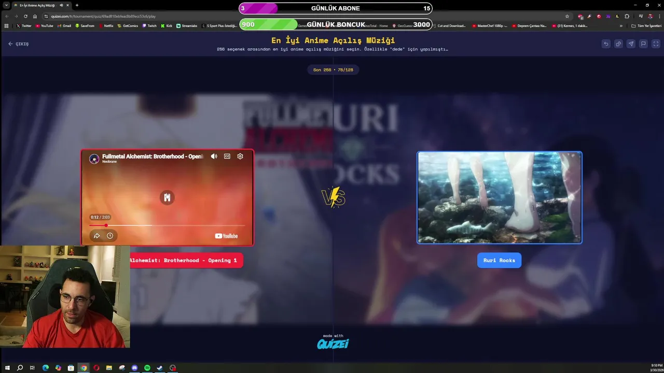Close the En İyi Anime Açılış Müziği tab
664x373 pixels.
pos(67,5)
